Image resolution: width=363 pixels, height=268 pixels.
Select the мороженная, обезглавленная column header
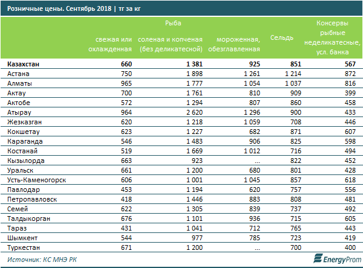234,42
